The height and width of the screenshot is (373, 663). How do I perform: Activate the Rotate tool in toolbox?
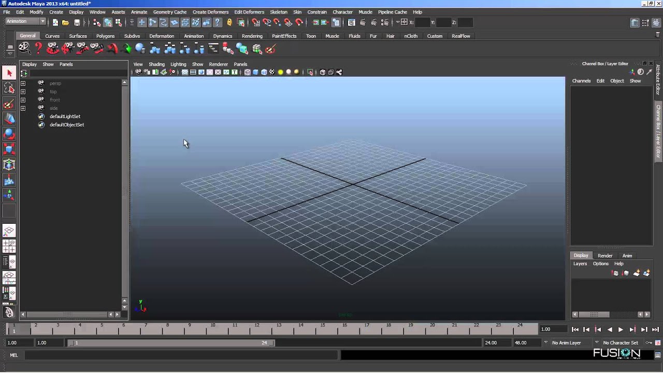pyautogui.click(x=9, y=134)
